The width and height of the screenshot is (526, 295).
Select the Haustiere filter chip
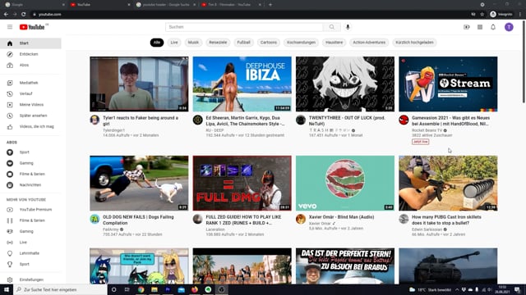point(335,43)
